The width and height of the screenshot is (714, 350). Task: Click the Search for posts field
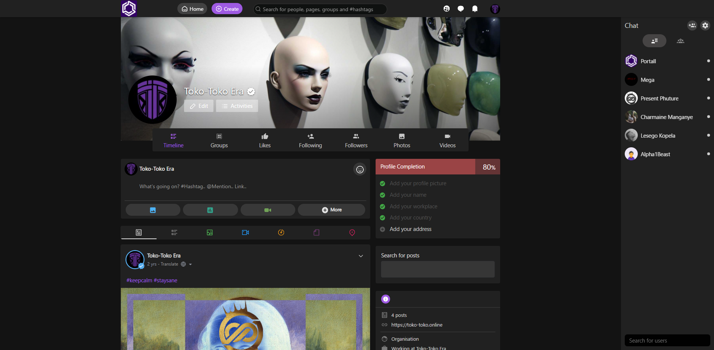(438, 269)
